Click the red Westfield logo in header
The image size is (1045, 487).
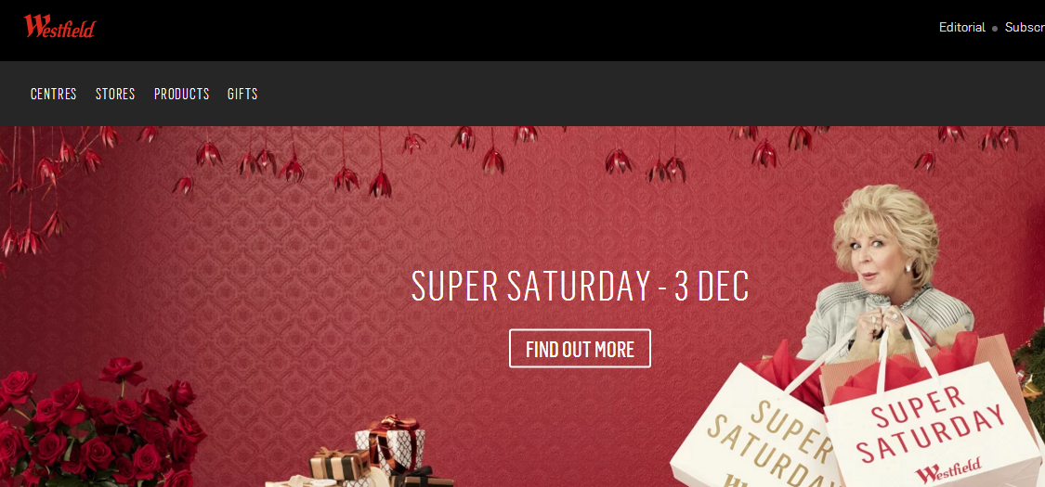click(x=59, y=27)
